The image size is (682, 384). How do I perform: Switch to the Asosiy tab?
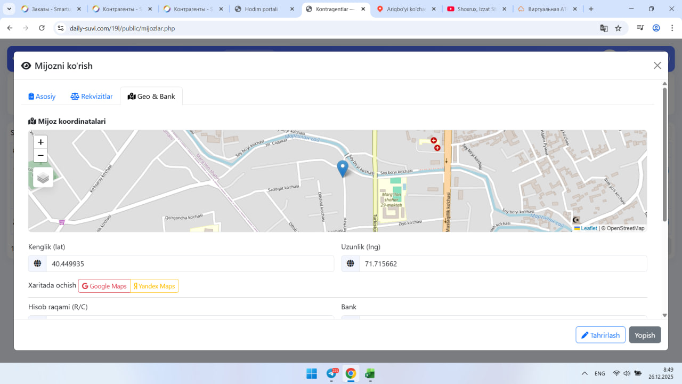click(x=42, y=97)
